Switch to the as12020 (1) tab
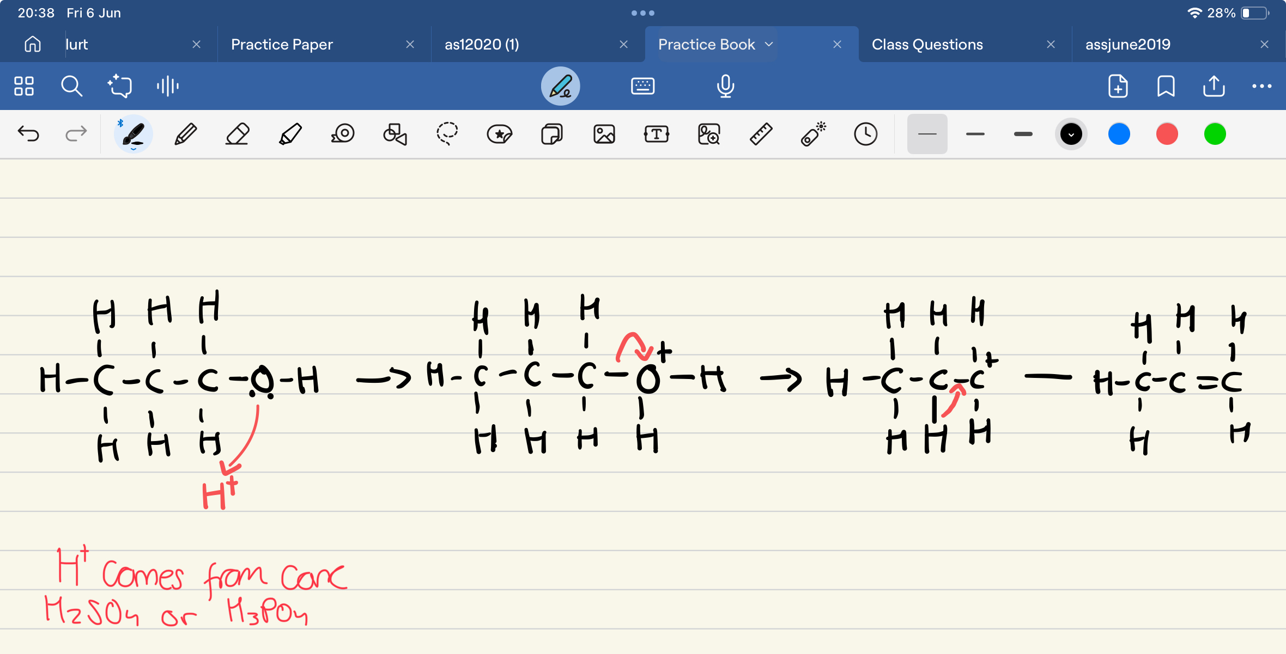 pos(482,44)
